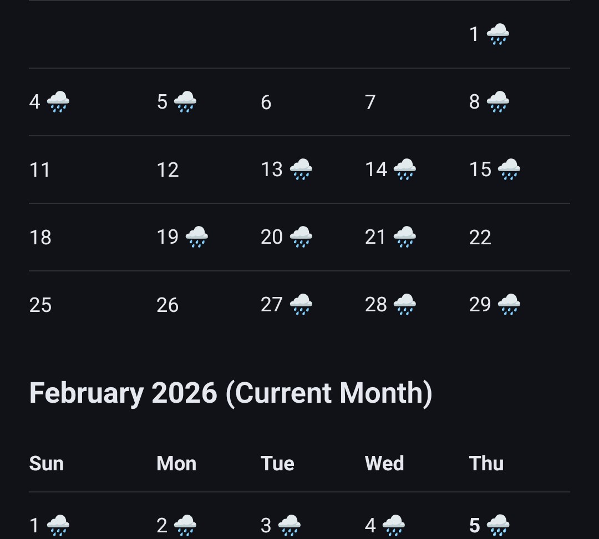
Task: Click the 'Wed' column header
Action: point(384,464)
